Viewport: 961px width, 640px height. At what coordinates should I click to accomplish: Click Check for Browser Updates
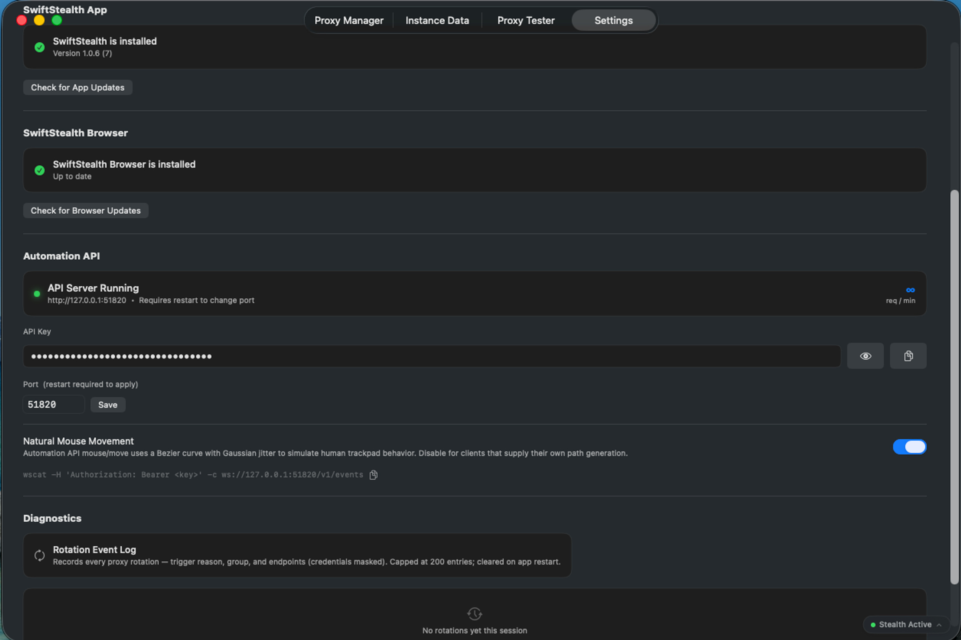click(x=86, y=211)
